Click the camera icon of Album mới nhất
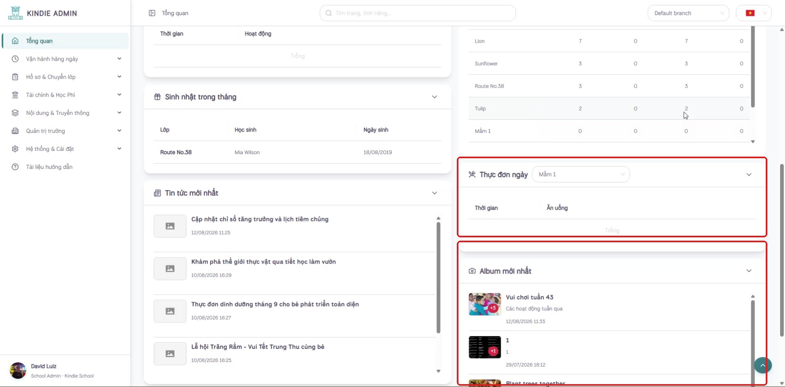785x387 pixels. tap(472, 271)
